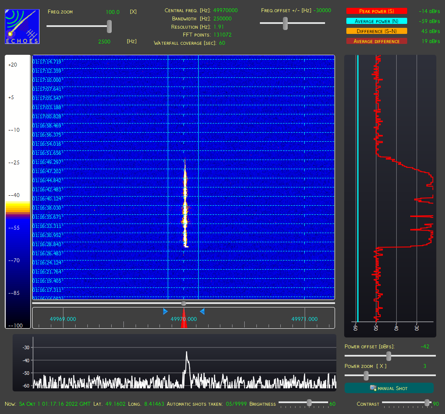
Task: Adjust the Power offset slider handle
Action: (389, 356)
